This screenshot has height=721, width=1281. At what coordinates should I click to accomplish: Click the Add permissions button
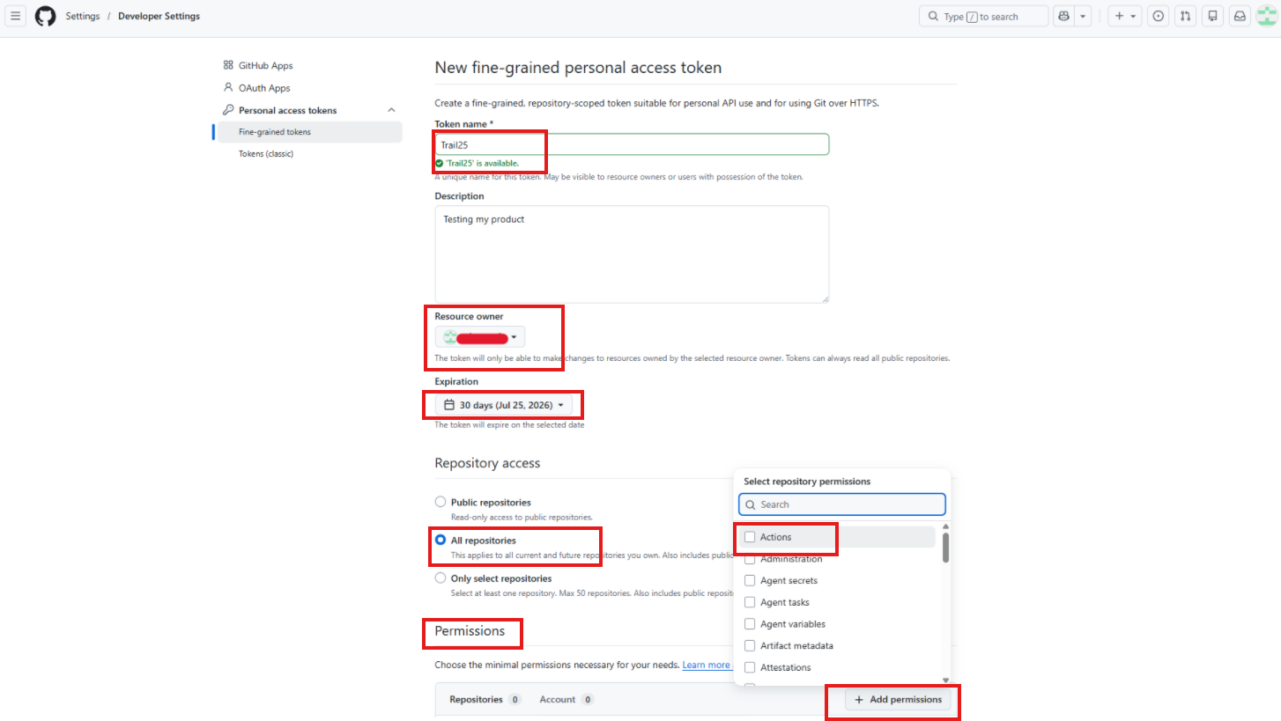[x=898, y=699]
